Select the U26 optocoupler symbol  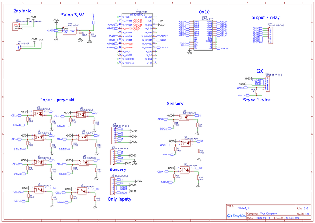(x=81, y=115)
